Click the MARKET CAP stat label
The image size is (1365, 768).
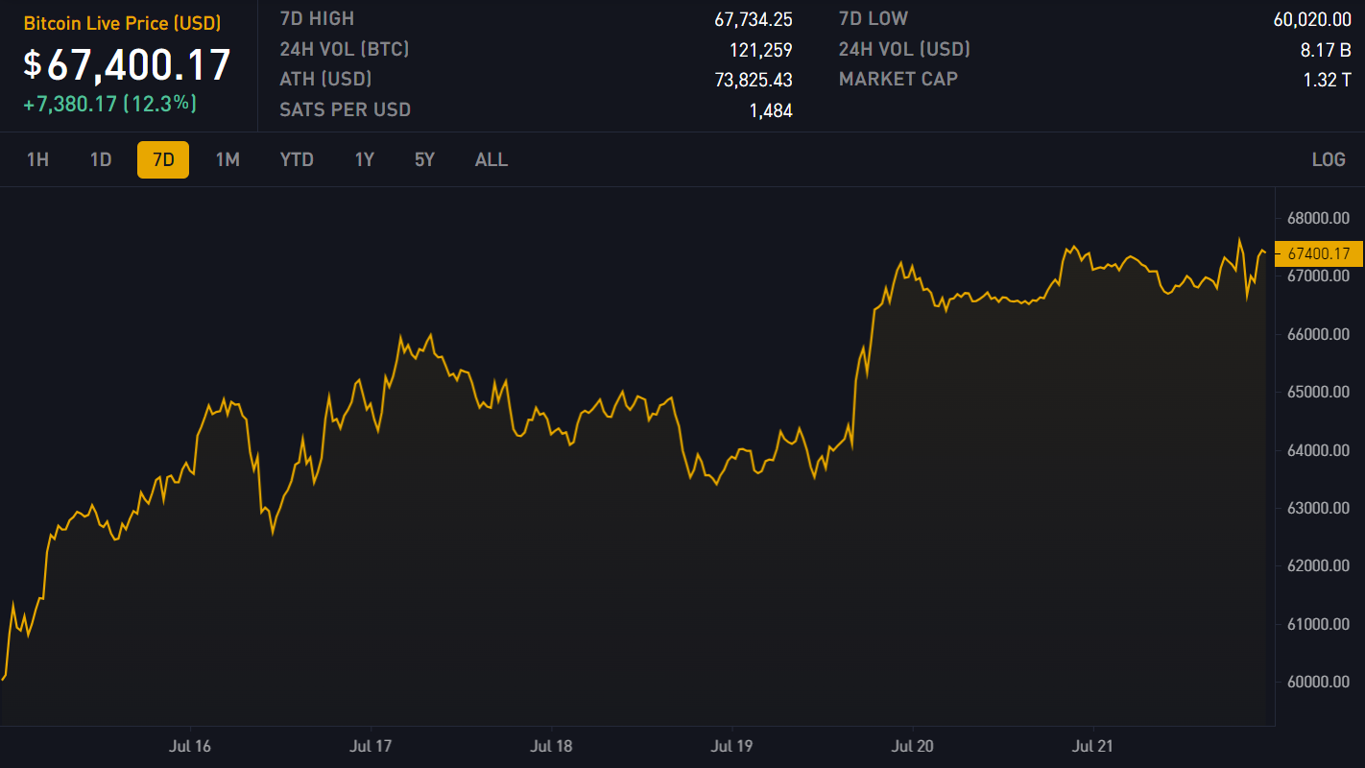pos(898,80)
